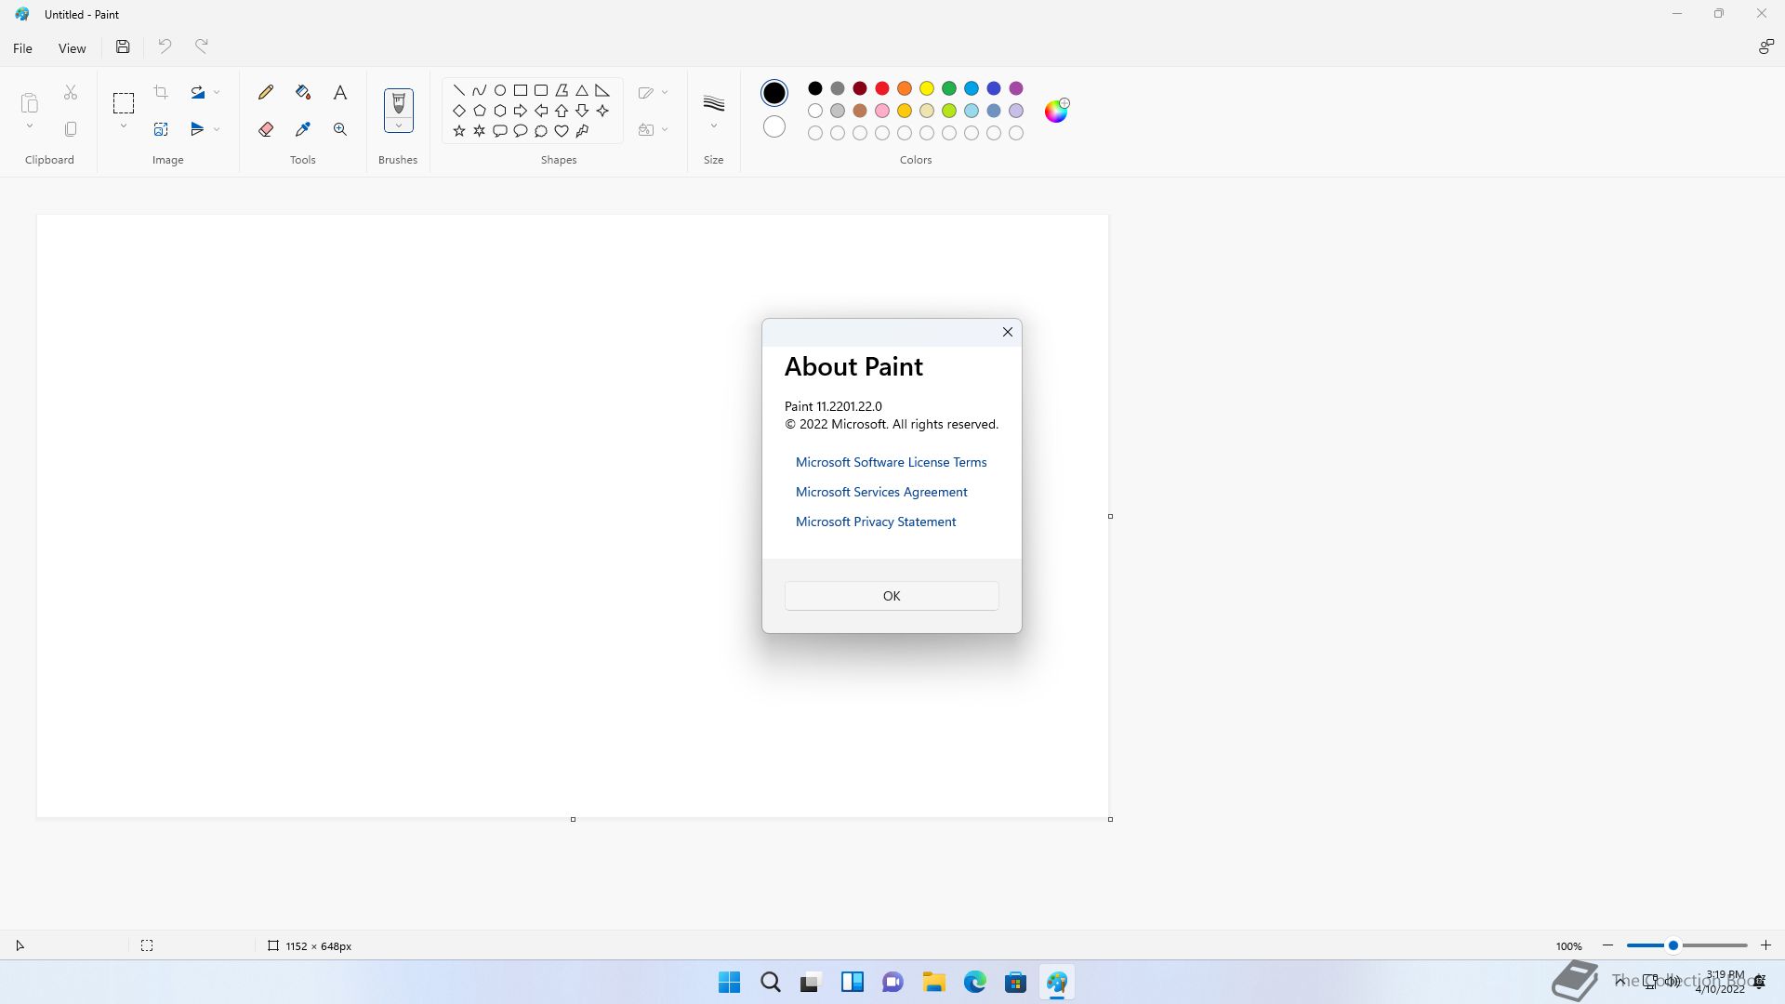Select the Five-point star shape

tap(459, 131)
